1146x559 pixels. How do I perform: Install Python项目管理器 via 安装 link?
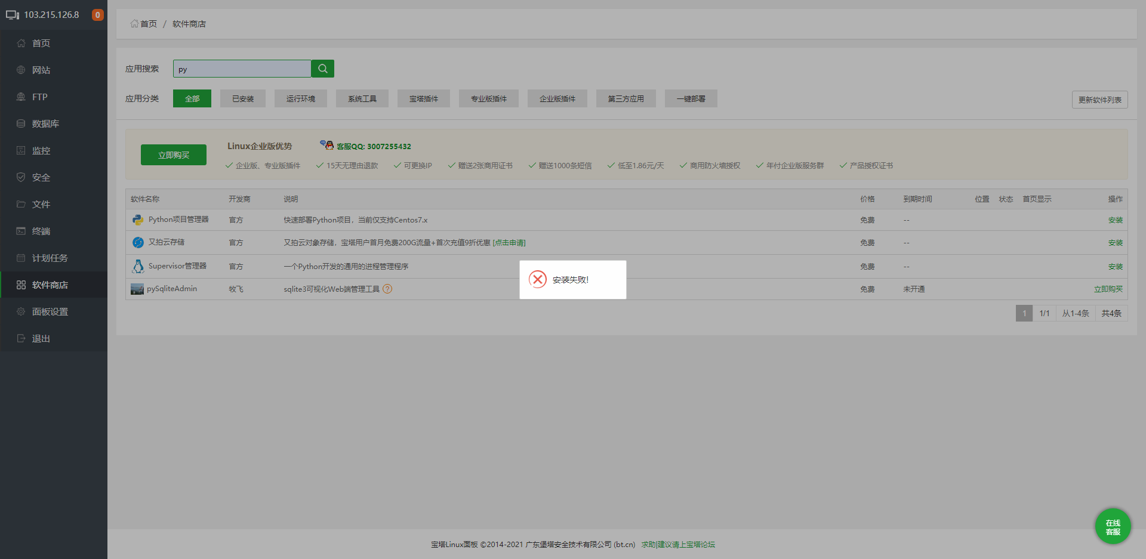click(1116, 220)
